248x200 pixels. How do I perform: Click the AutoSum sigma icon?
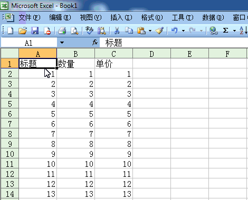click(x=225, y=31)
